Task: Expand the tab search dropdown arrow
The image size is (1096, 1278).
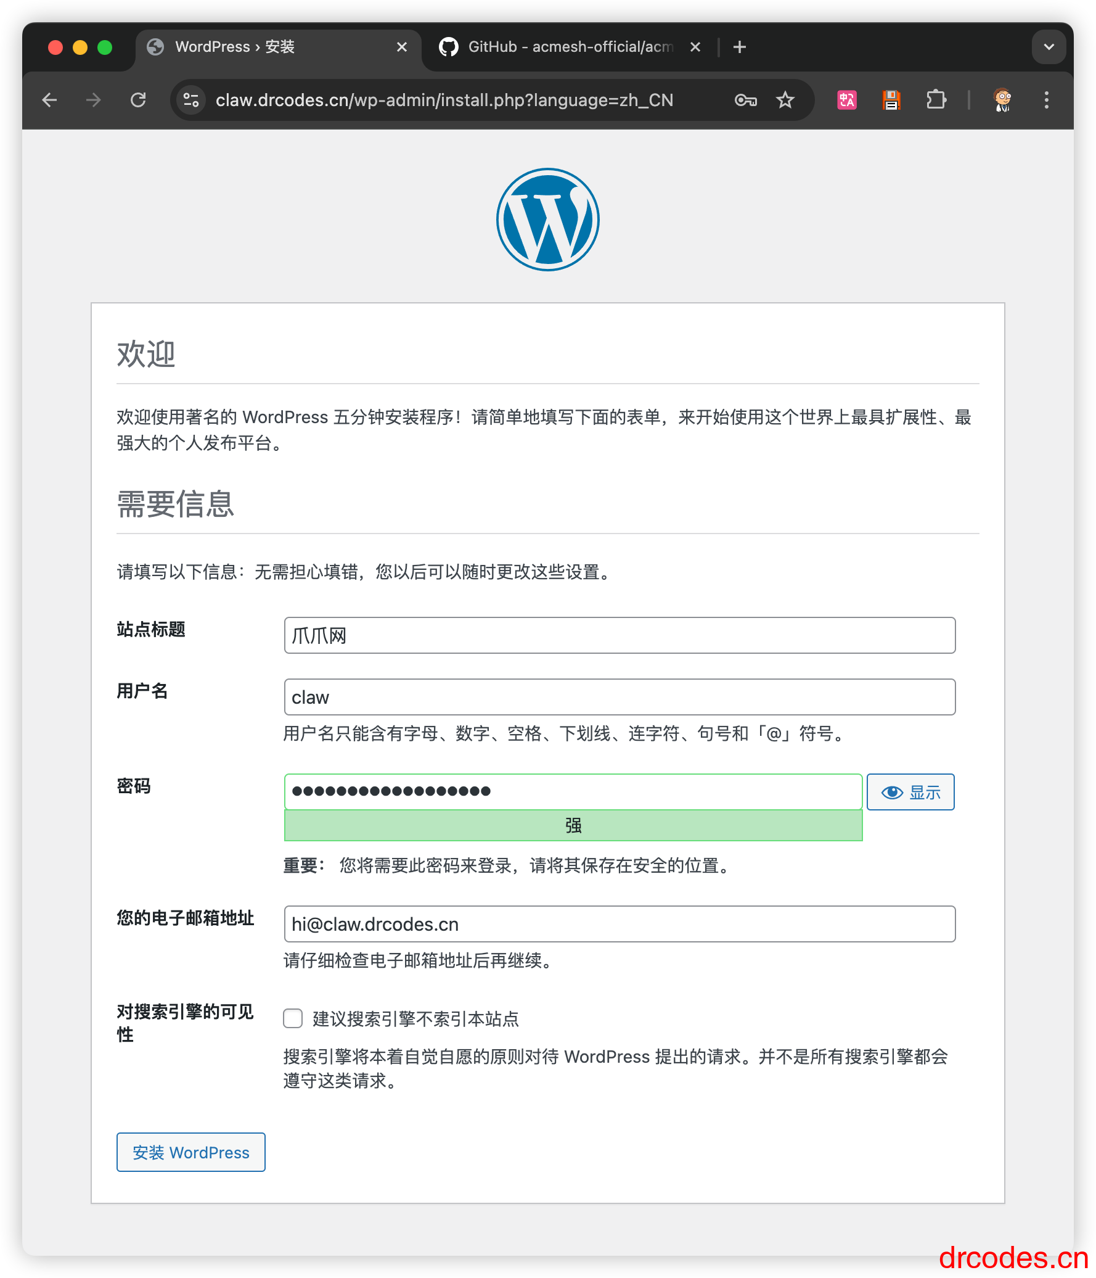Action: click(x=1049, y=47)
